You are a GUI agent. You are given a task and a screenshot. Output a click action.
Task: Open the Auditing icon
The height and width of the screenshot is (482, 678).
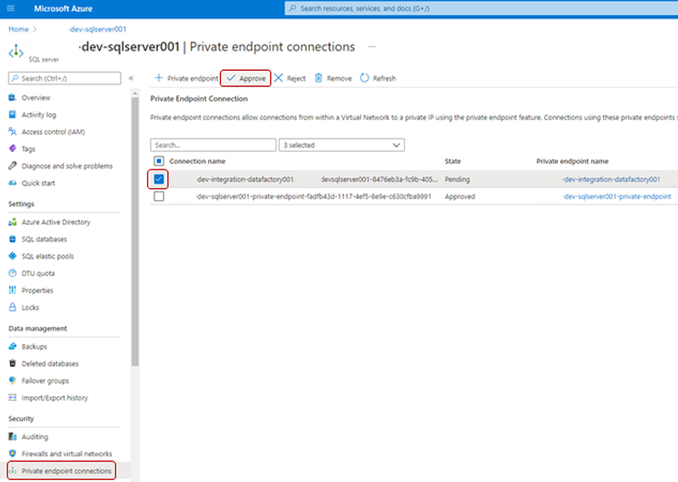pyautogui.click(x=13, y=437)
